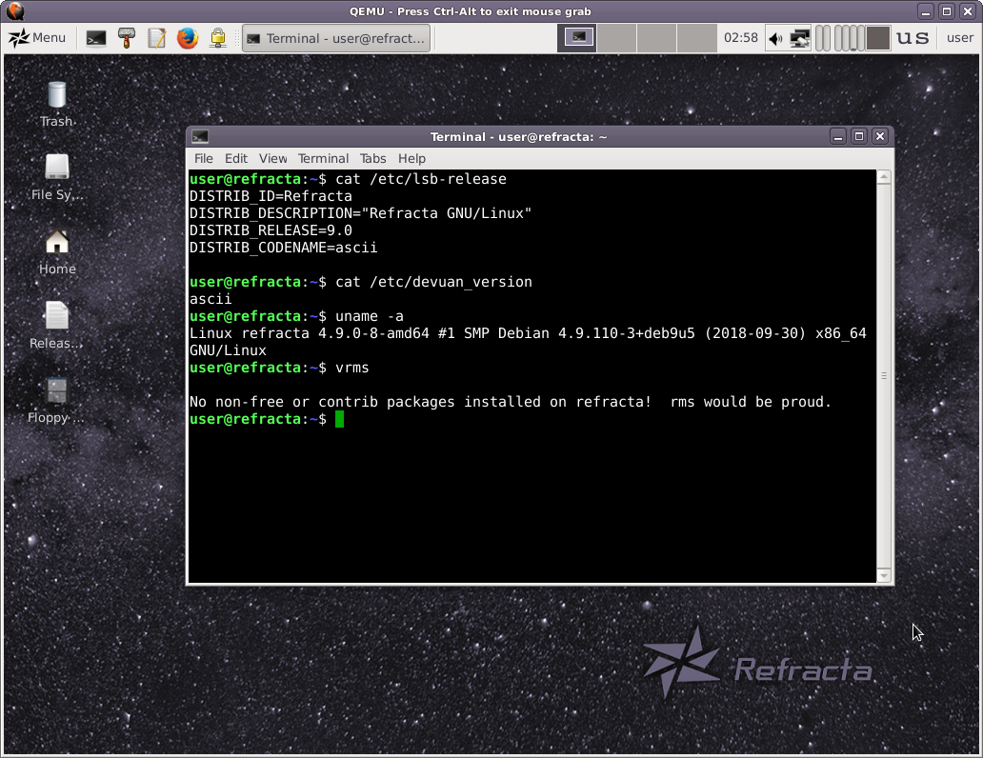Open the us keyboard layout indicator
This screenshot has height=758, width=983.
(x=913, y=38)
